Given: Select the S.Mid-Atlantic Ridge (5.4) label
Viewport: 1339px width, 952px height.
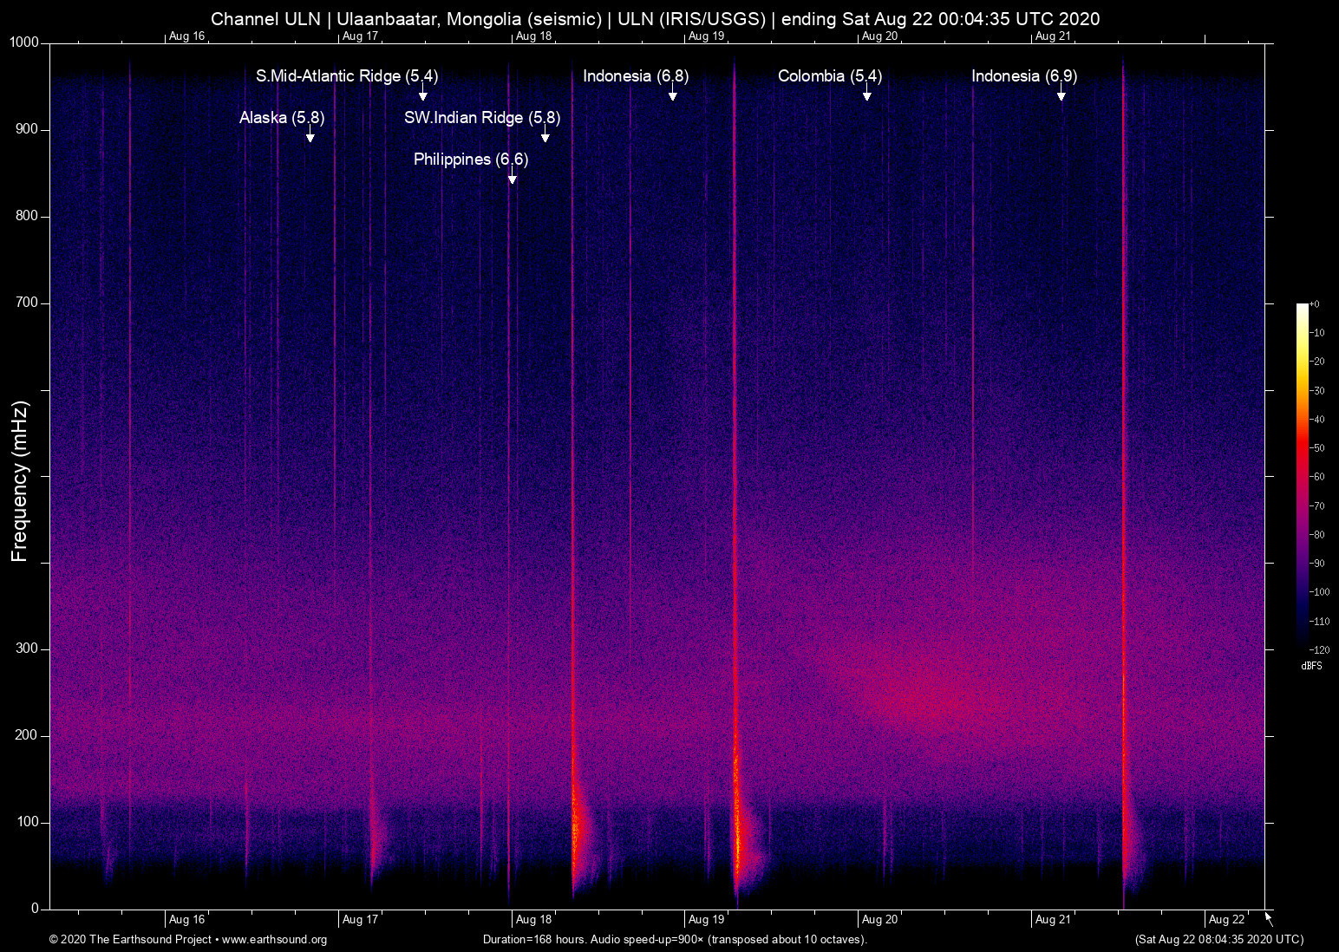Looking at the screenshot, I should (x=347, y=75).
